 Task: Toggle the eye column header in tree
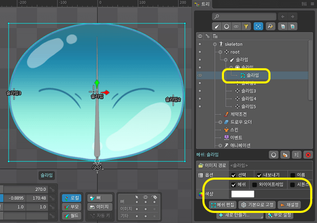[x=200, y=36]
